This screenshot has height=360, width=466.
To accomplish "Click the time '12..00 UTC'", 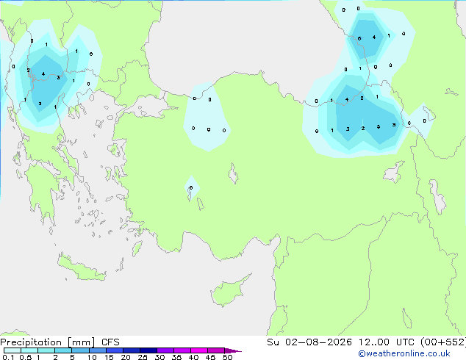I will [x=386, y=342].
